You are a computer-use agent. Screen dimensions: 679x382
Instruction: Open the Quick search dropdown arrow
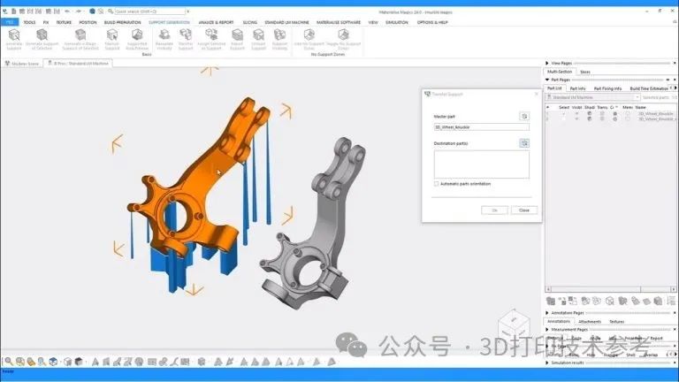pos(187,11)
